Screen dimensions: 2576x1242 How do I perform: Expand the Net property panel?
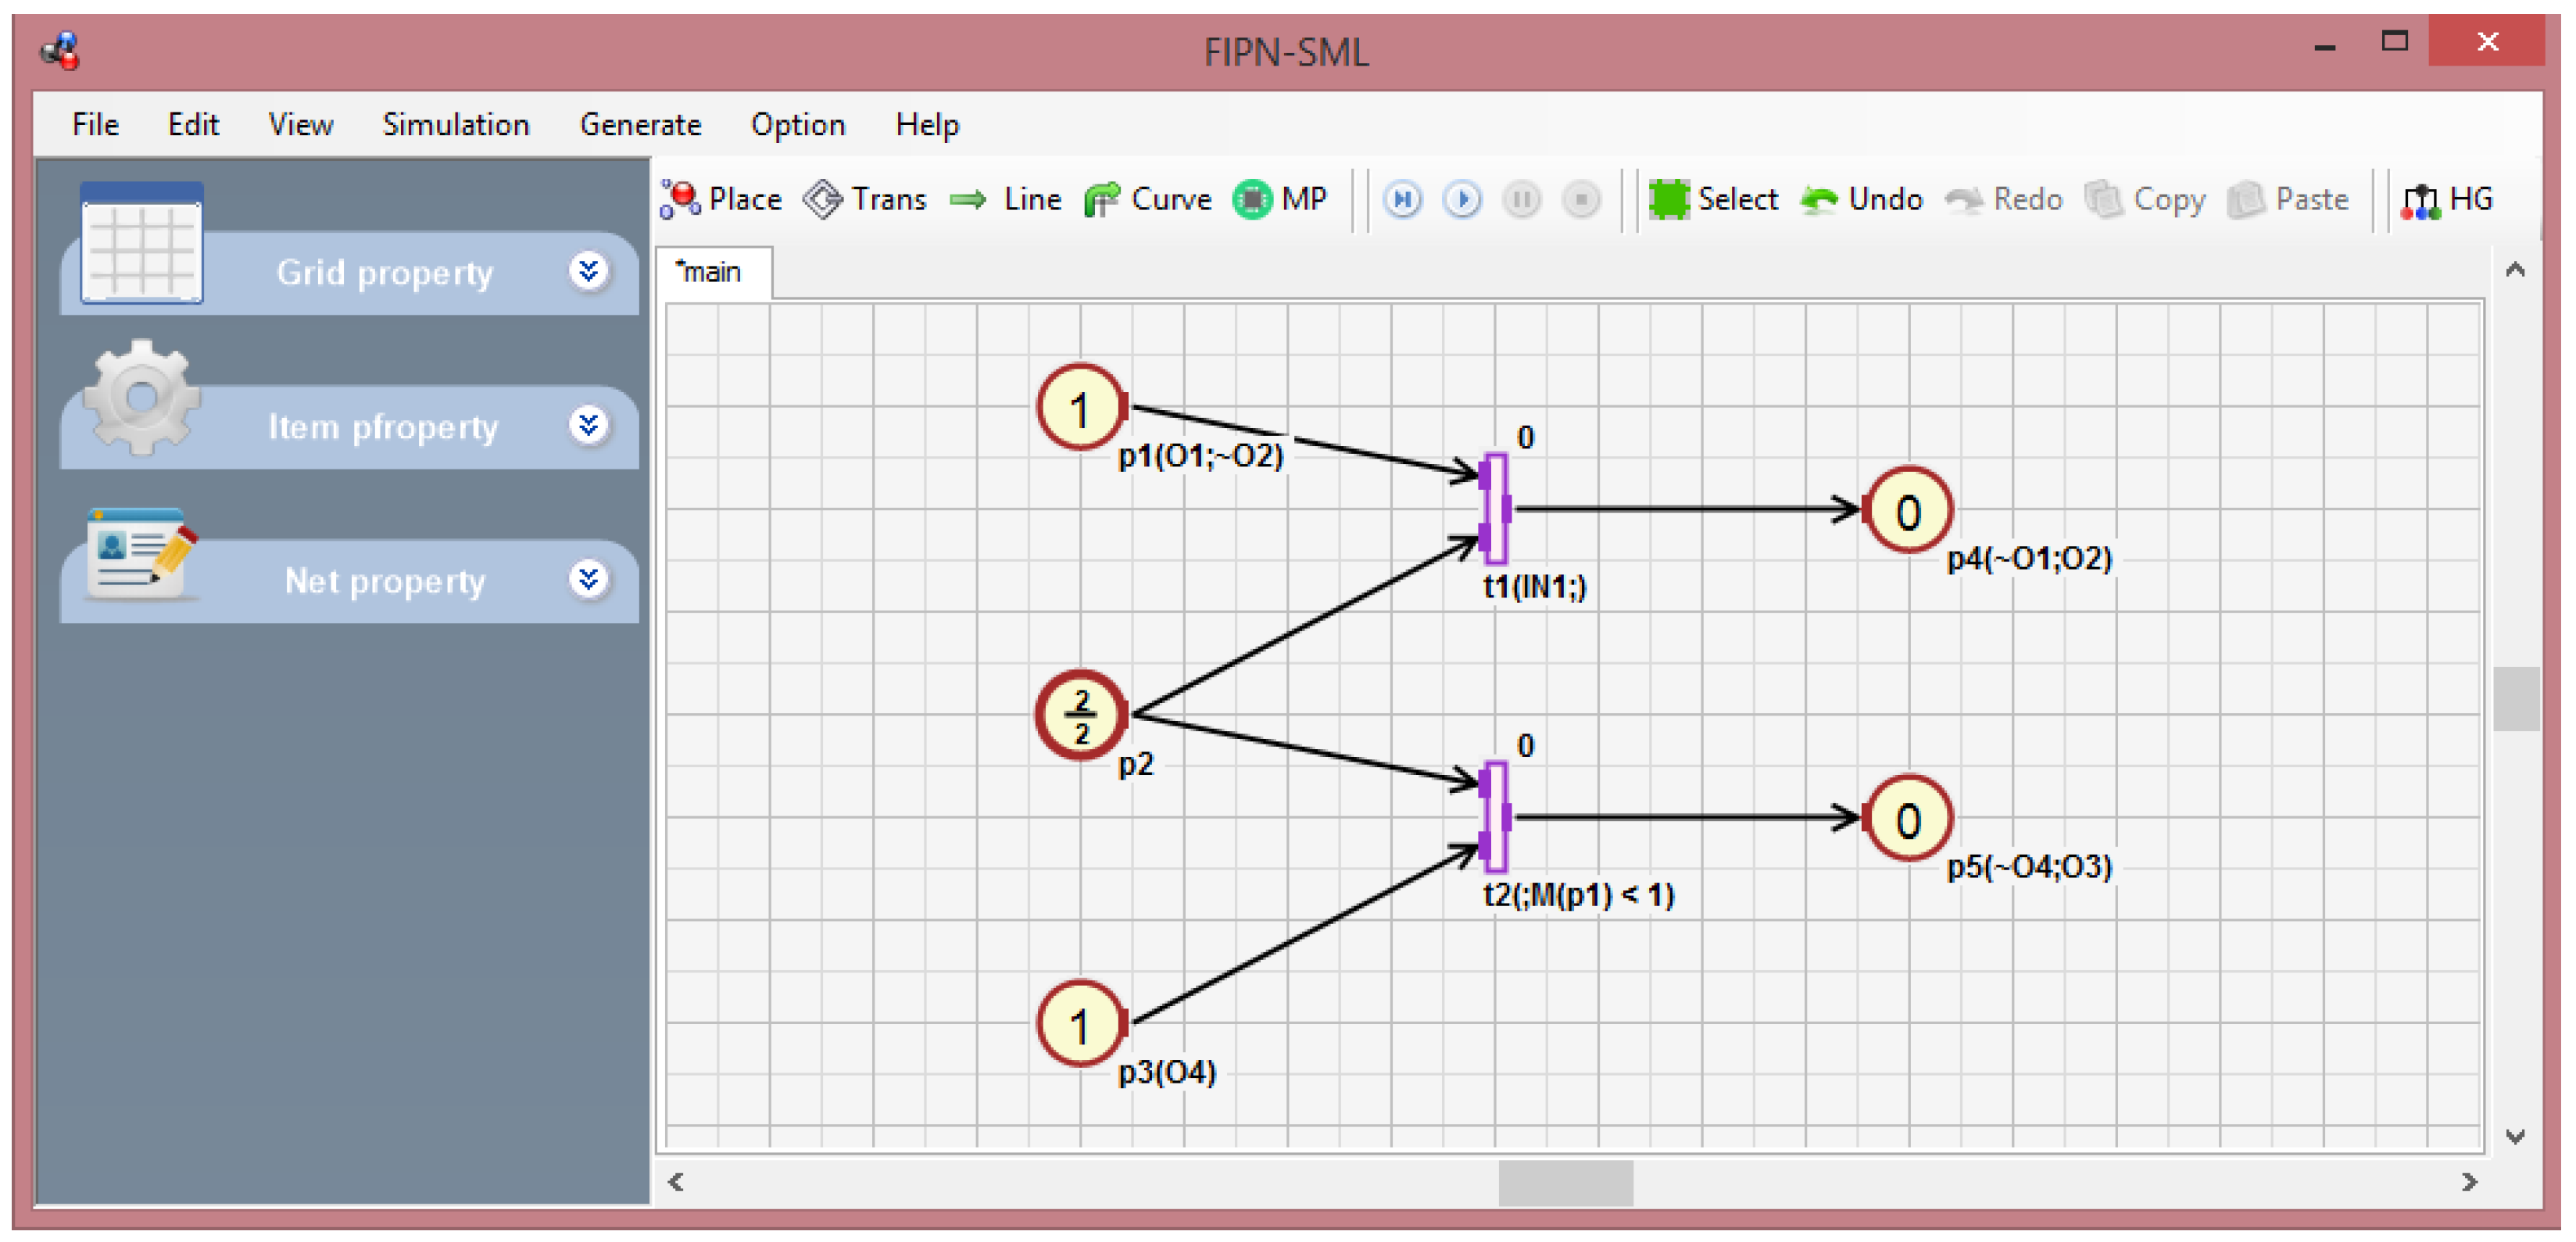[x=589, y=580]
